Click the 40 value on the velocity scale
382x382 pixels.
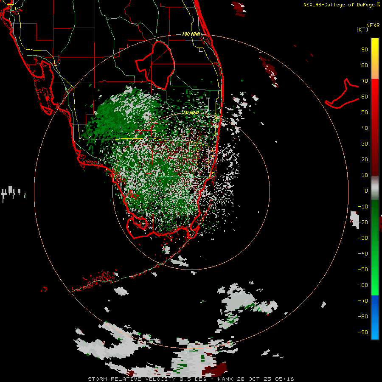(365, 128)
